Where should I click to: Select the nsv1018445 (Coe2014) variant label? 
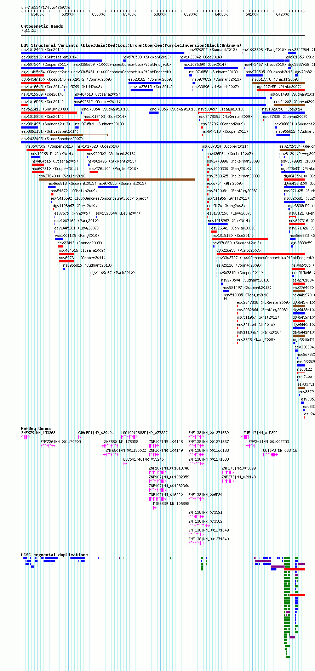(x=42, y=50)
